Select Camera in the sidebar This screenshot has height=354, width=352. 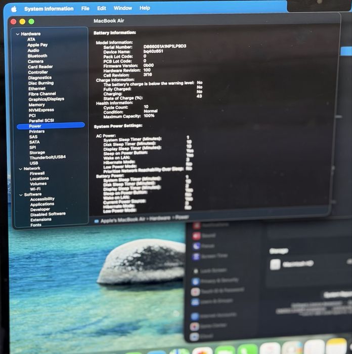35,61
